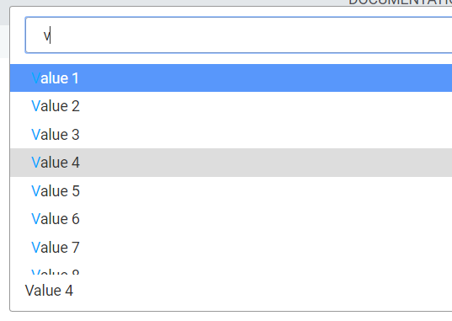Click the partially visible "Value 8" option
This screenshot has width=452, height=321.
point(231,268)
